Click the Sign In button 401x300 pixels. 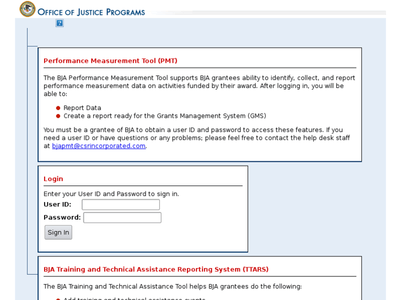point(58,232)
